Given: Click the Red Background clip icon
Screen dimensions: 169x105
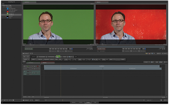Looking at the screenshot, I should click(x=8, y=12).
